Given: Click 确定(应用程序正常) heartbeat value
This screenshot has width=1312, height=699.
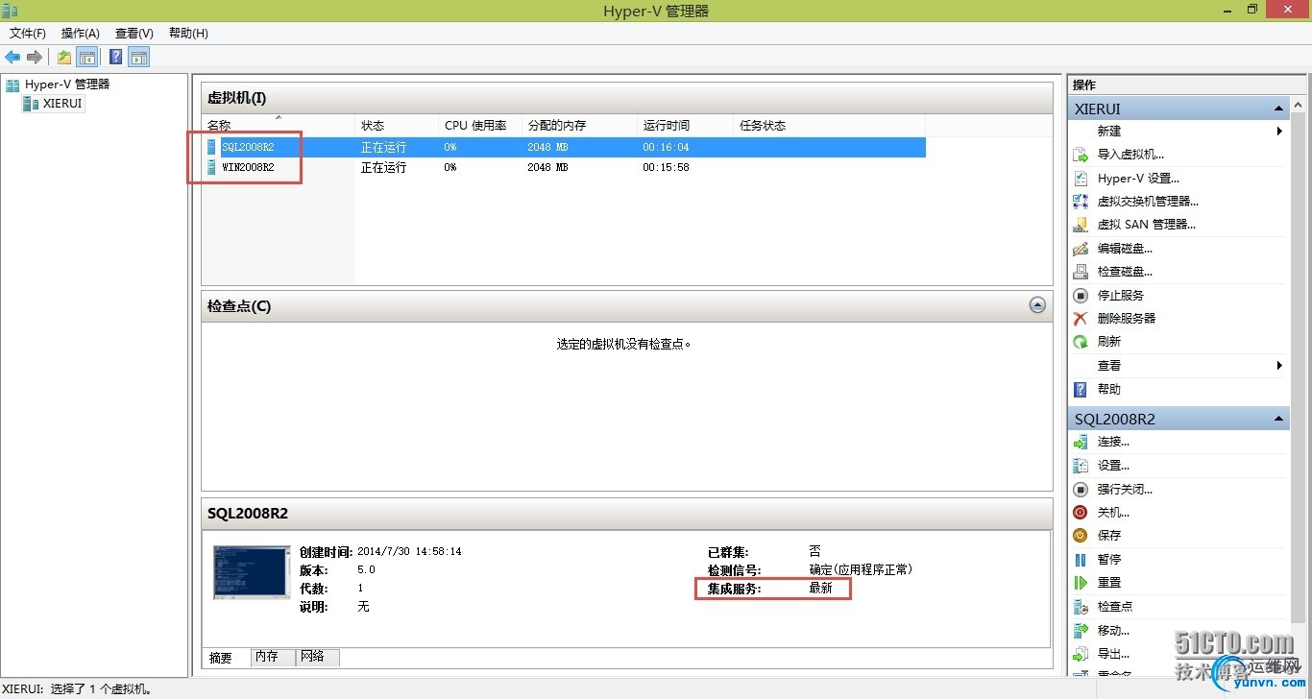Looking at the screenshot, I should click(x=861, y=569).
